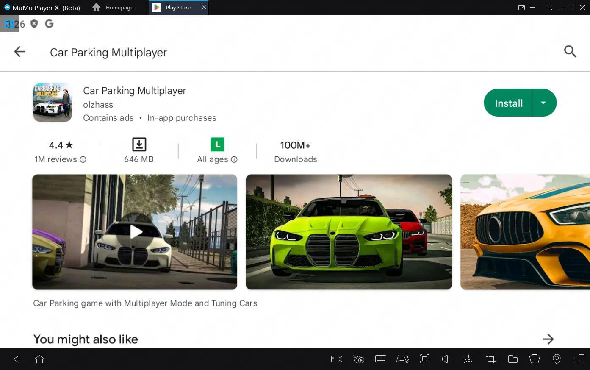Click the install APK icon

point(468,359)
